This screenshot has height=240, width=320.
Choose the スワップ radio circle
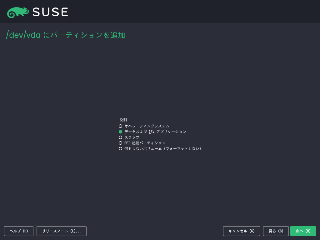[x=120, y=137]
